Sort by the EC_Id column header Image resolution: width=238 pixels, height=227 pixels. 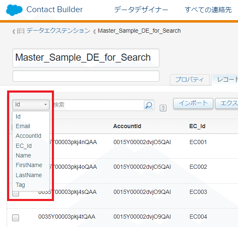197,126
